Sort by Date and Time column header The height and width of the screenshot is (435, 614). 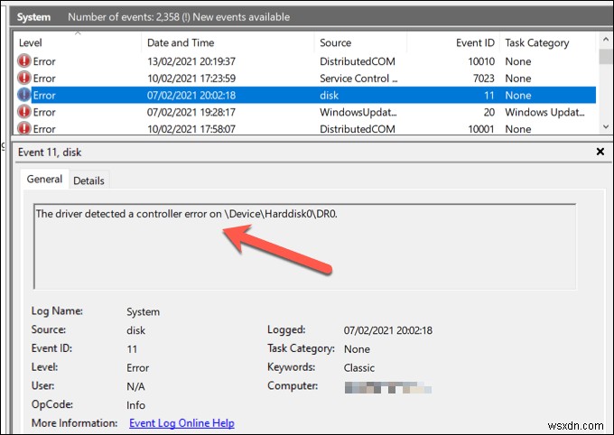click(228, 42)
